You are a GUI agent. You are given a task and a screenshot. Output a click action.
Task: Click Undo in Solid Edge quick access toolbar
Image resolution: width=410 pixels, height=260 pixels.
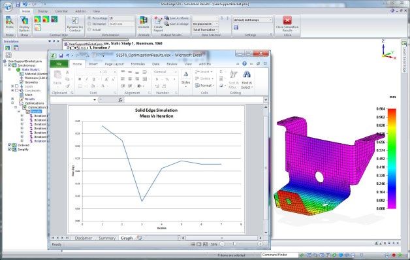25,4
